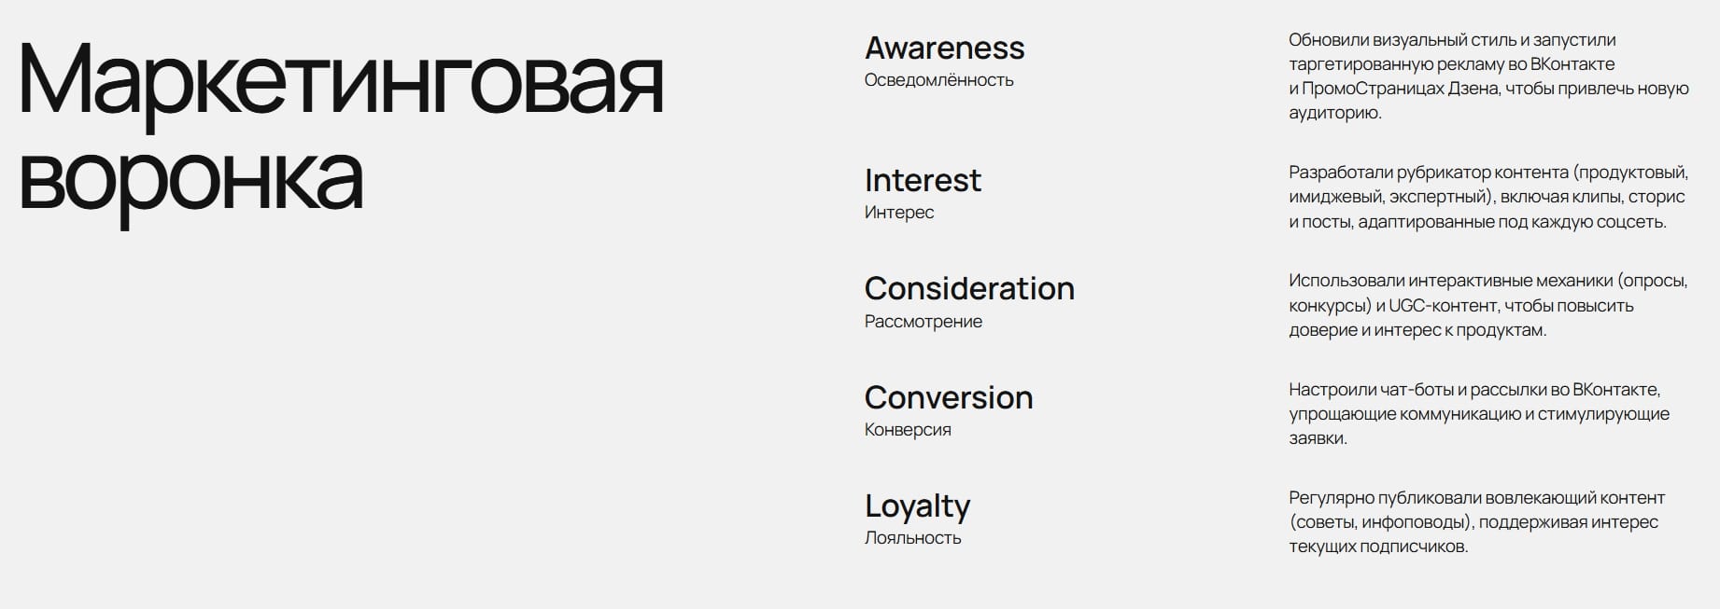
Task: Click the "Конверсия" subtitle
Action: 908,430
